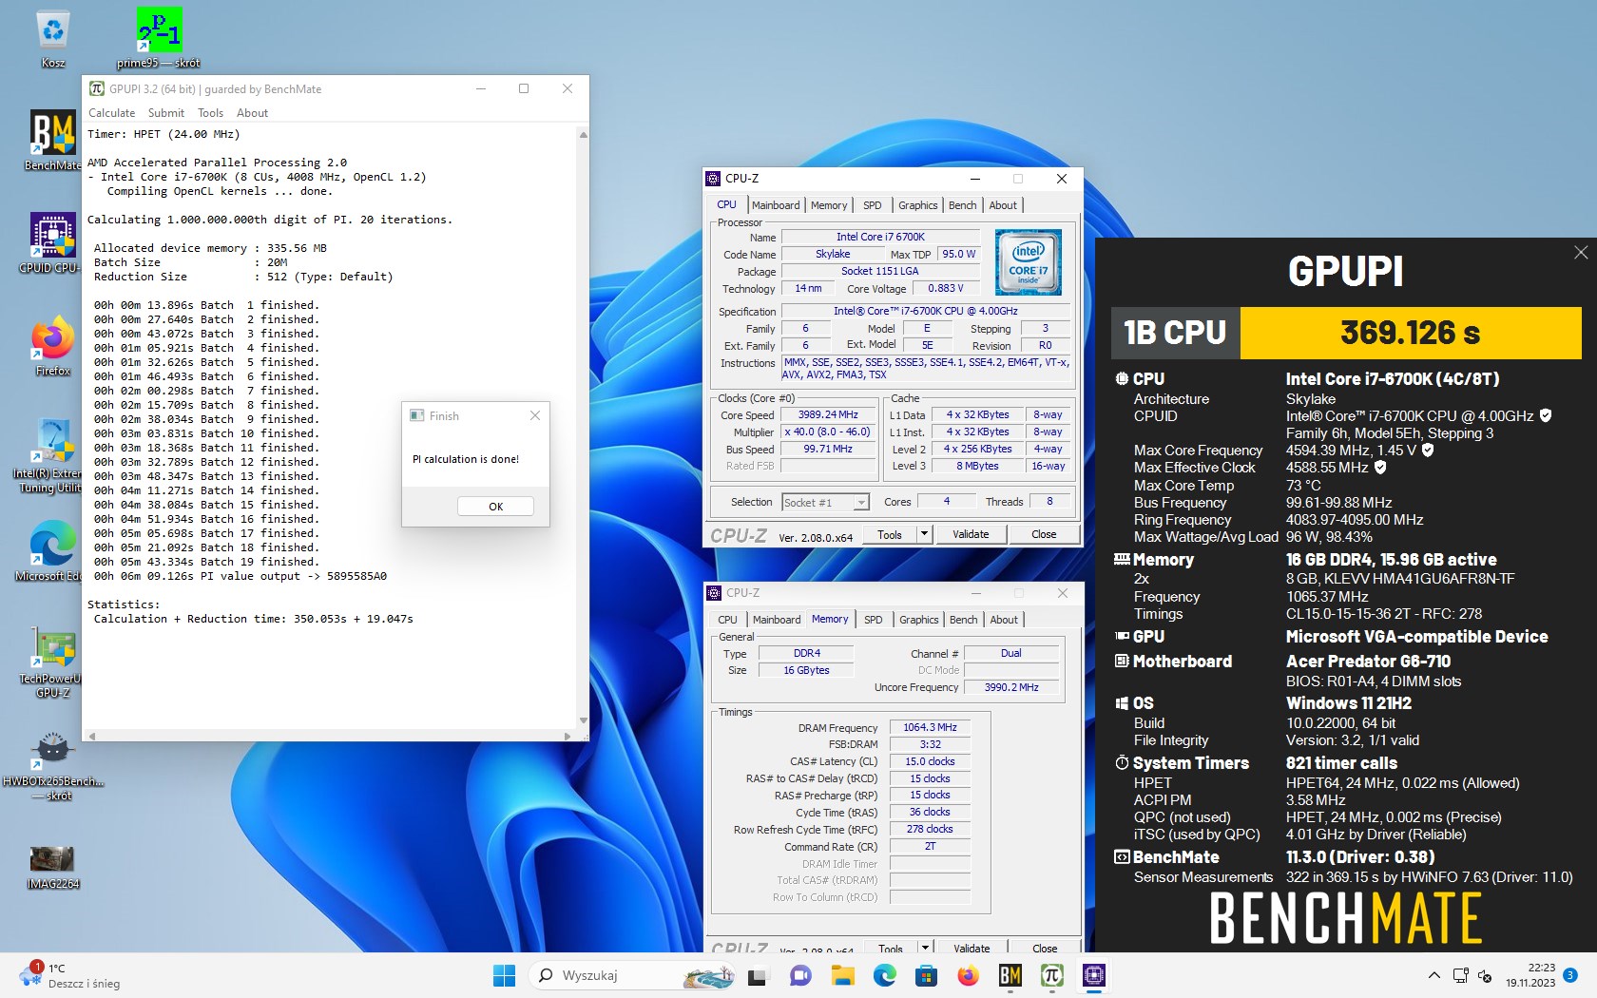Click the network icon in system tray
This screenshot has height=998, width=1597.
(x=1460, y=975)
